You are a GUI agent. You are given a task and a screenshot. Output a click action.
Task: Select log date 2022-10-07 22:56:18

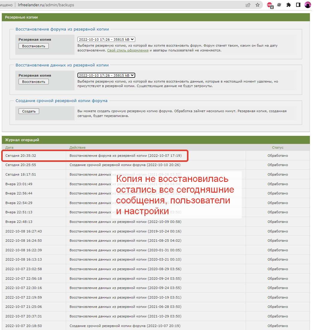pyautogui.click(x=24, y=279)
